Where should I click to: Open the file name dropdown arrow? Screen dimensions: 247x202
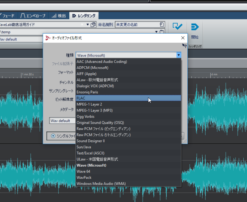pos(87,25)
